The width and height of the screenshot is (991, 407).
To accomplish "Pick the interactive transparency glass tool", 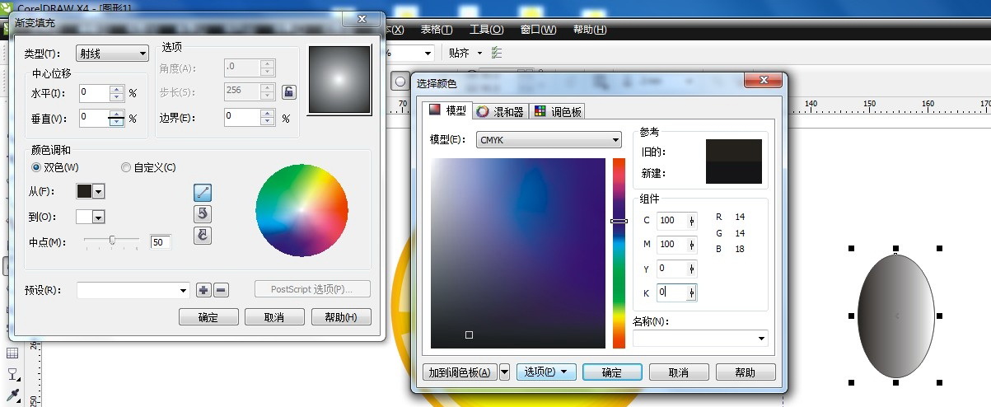I will 12,375.
